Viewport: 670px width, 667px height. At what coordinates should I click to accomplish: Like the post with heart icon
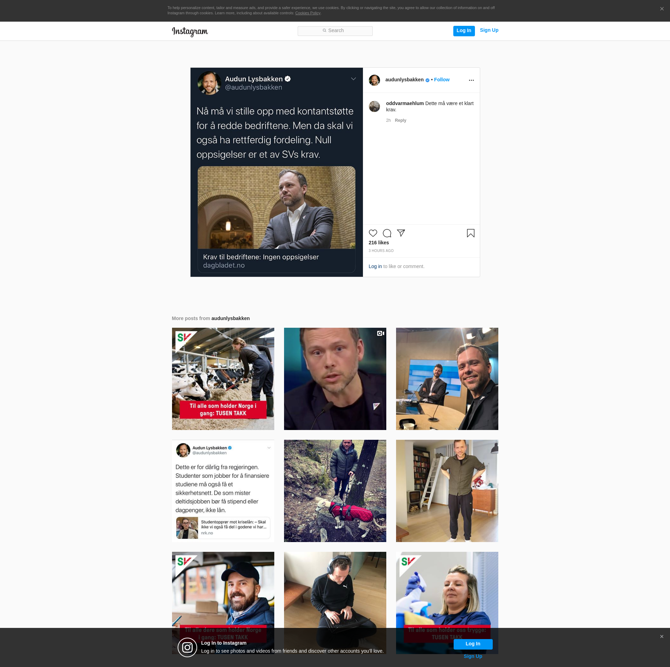[373, 233]
